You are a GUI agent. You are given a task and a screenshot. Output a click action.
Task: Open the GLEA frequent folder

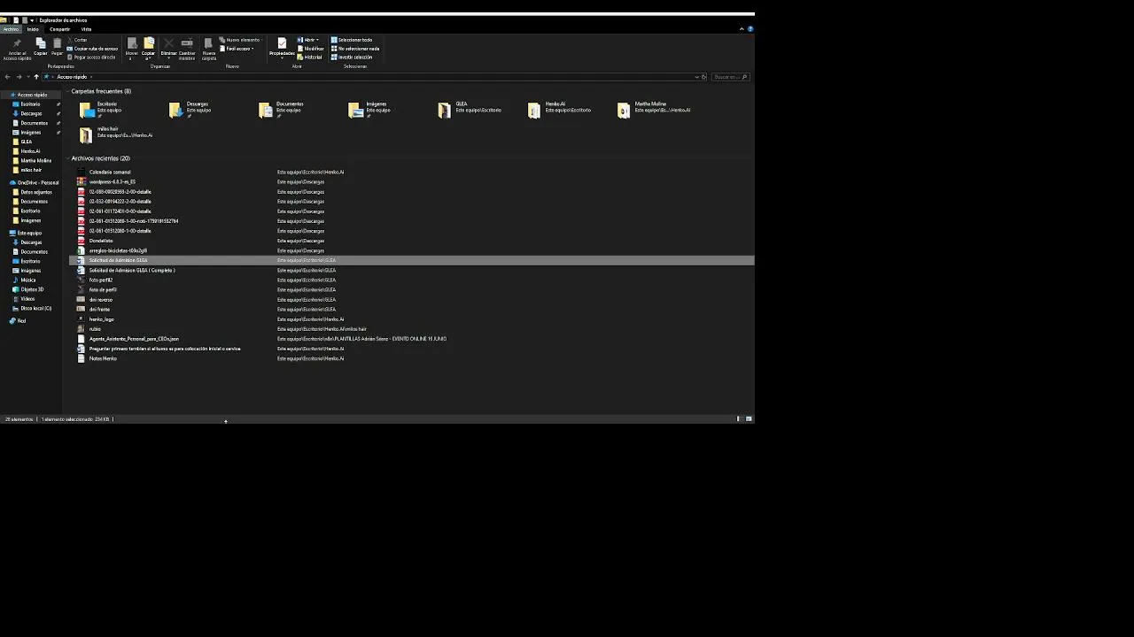click(x=470, y=109)
